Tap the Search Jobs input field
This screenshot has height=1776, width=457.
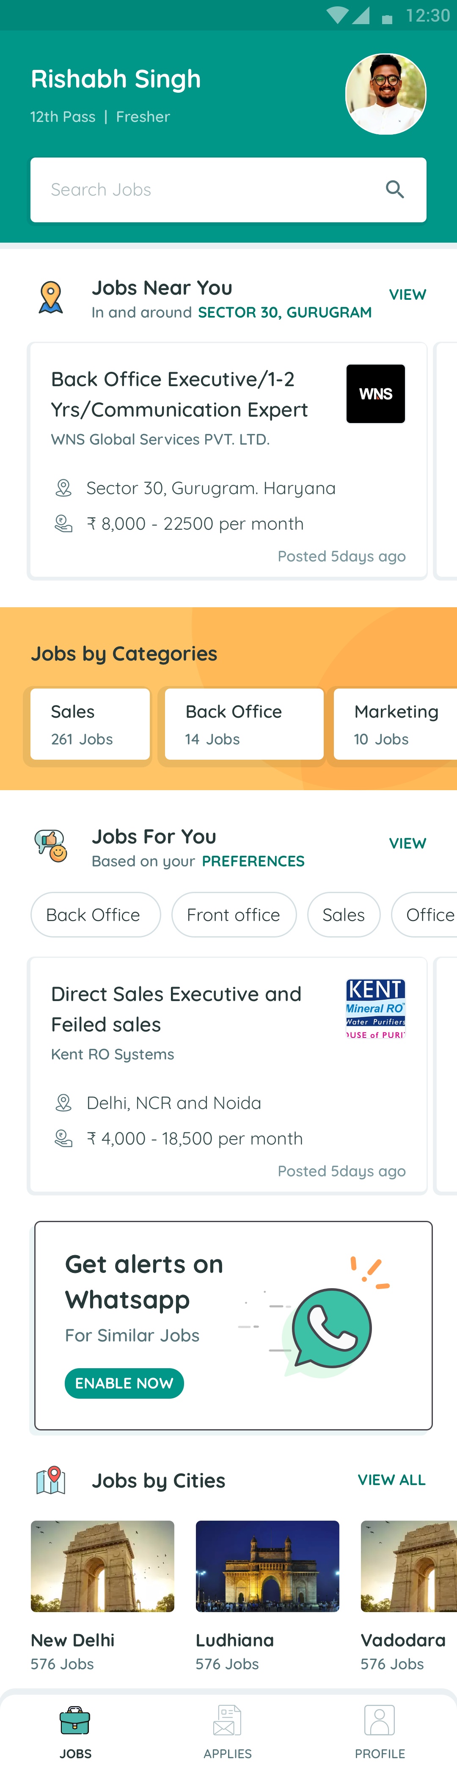[207, 190]
